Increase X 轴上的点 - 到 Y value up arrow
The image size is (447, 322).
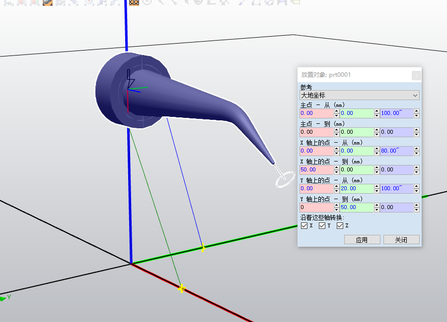click(x=377, y=167)
